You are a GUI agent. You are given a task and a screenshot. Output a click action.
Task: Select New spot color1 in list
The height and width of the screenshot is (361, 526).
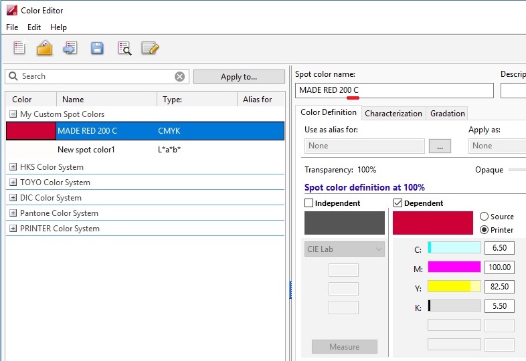coord(86,150)
